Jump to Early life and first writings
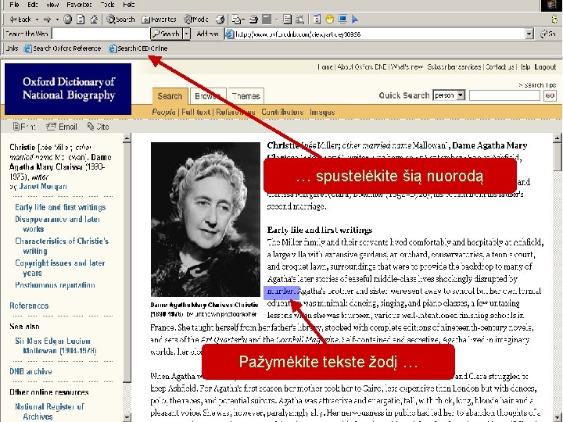563x422 pixels. 60,207
